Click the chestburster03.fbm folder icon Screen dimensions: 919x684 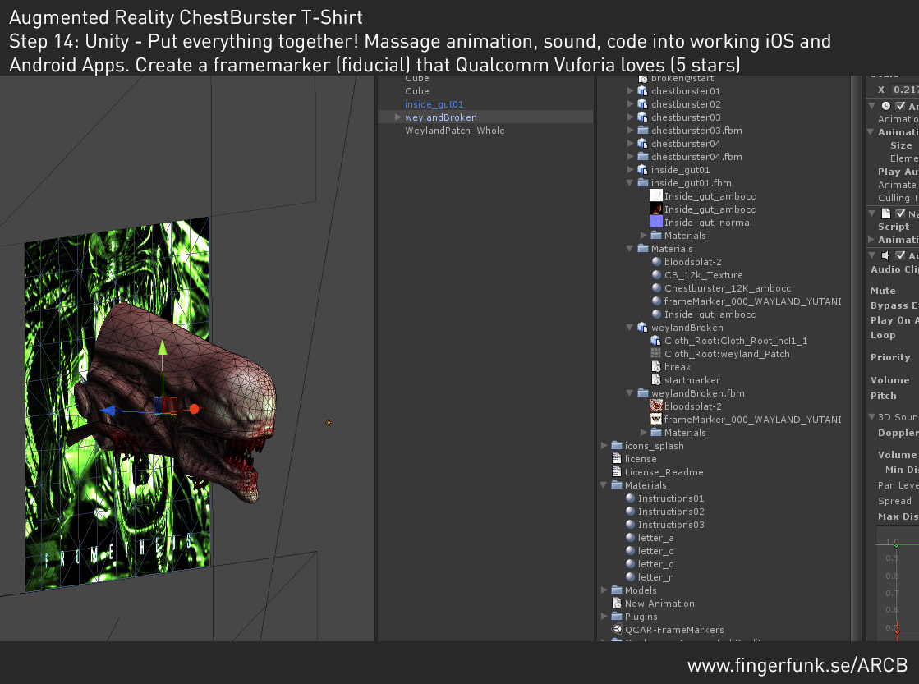(642, 130)
